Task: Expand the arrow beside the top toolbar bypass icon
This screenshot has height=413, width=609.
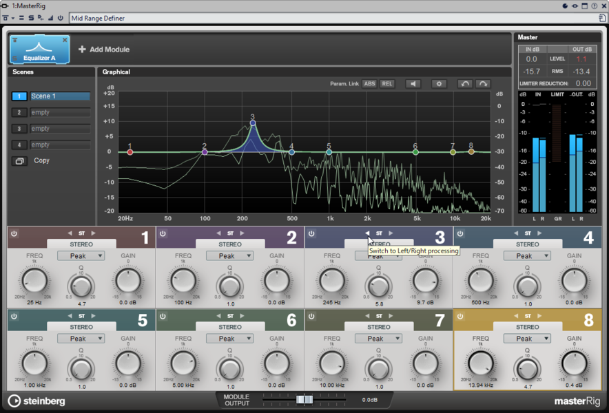Action: [13, 19]
